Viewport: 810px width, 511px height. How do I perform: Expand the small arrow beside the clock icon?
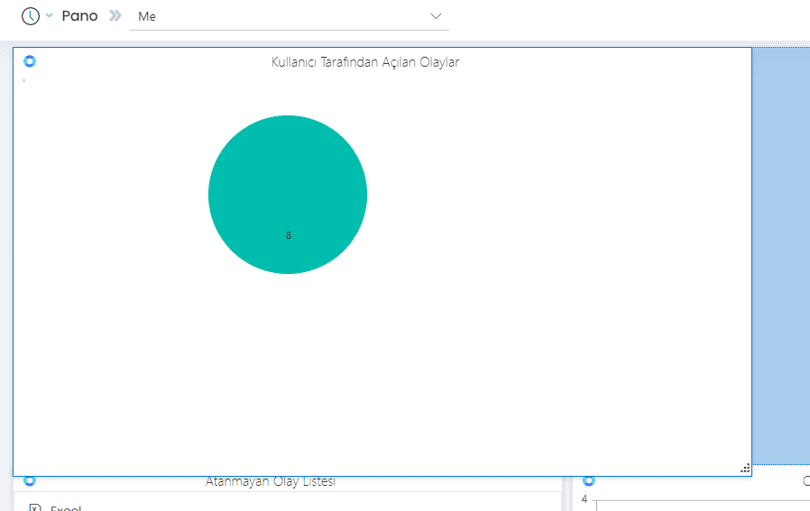coord(49,15)
